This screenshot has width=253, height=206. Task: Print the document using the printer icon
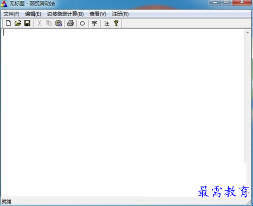point(71,23)
